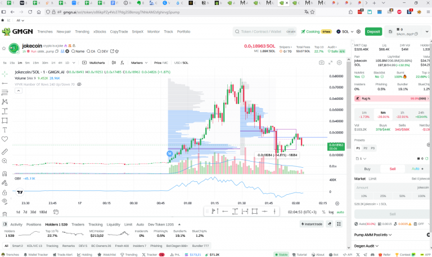The width and height of the screenshot is (432, 257).
Task: Open the Liquidity tab
Action: 114,224
